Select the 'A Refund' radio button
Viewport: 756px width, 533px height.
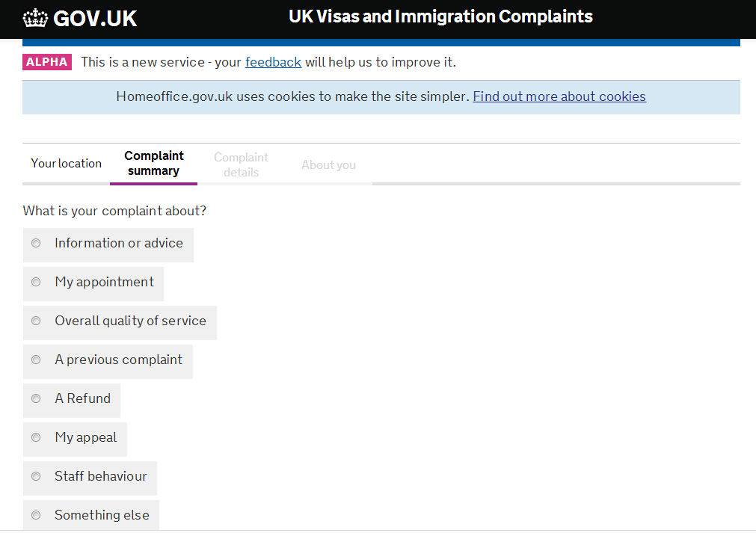coord(36,398)
